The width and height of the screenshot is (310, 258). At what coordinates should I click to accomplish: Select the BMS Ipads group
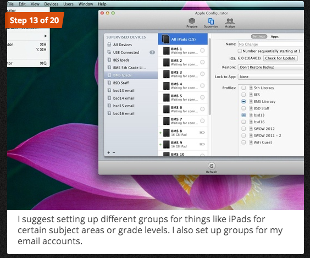(x=131, y=75)
